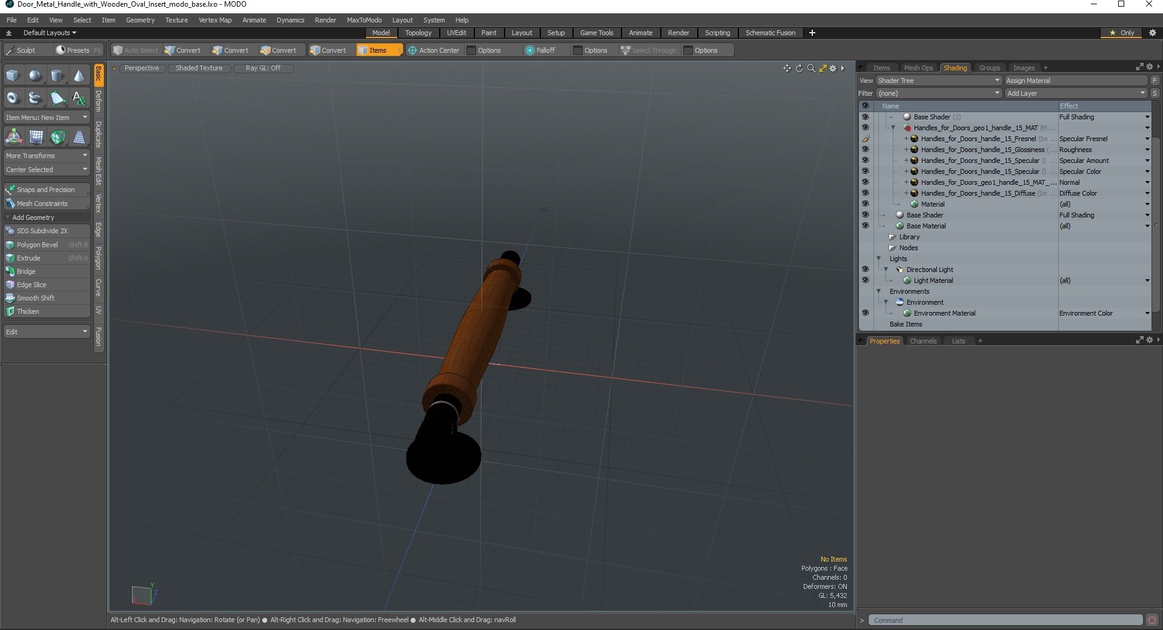
Task: Switch to the Channels tab
Action: 923,341
